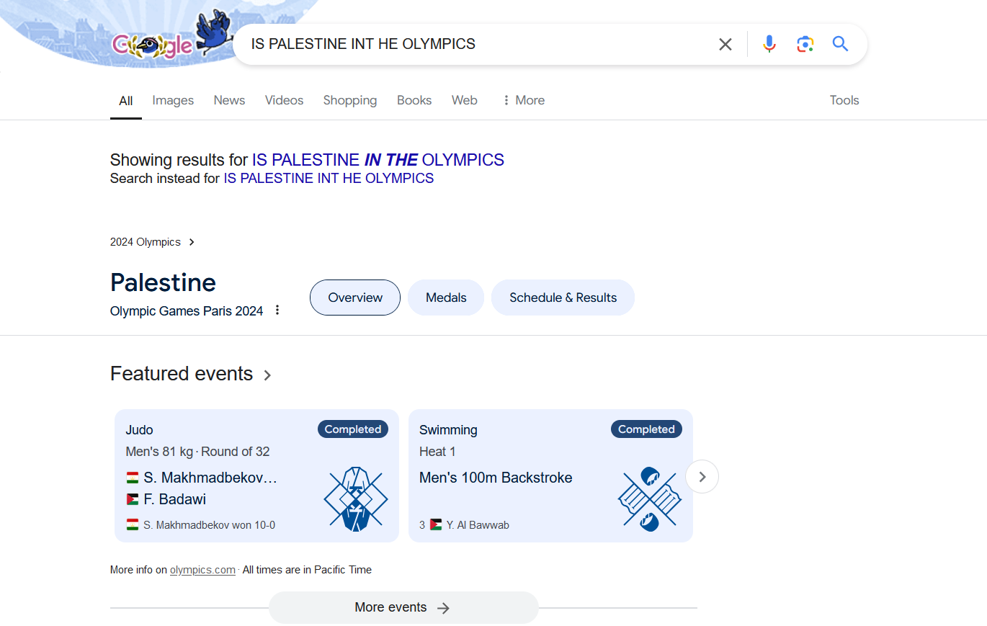Open the Swimming pictogram event card
The width and height of the screenshot is (987, 626).
550,475
